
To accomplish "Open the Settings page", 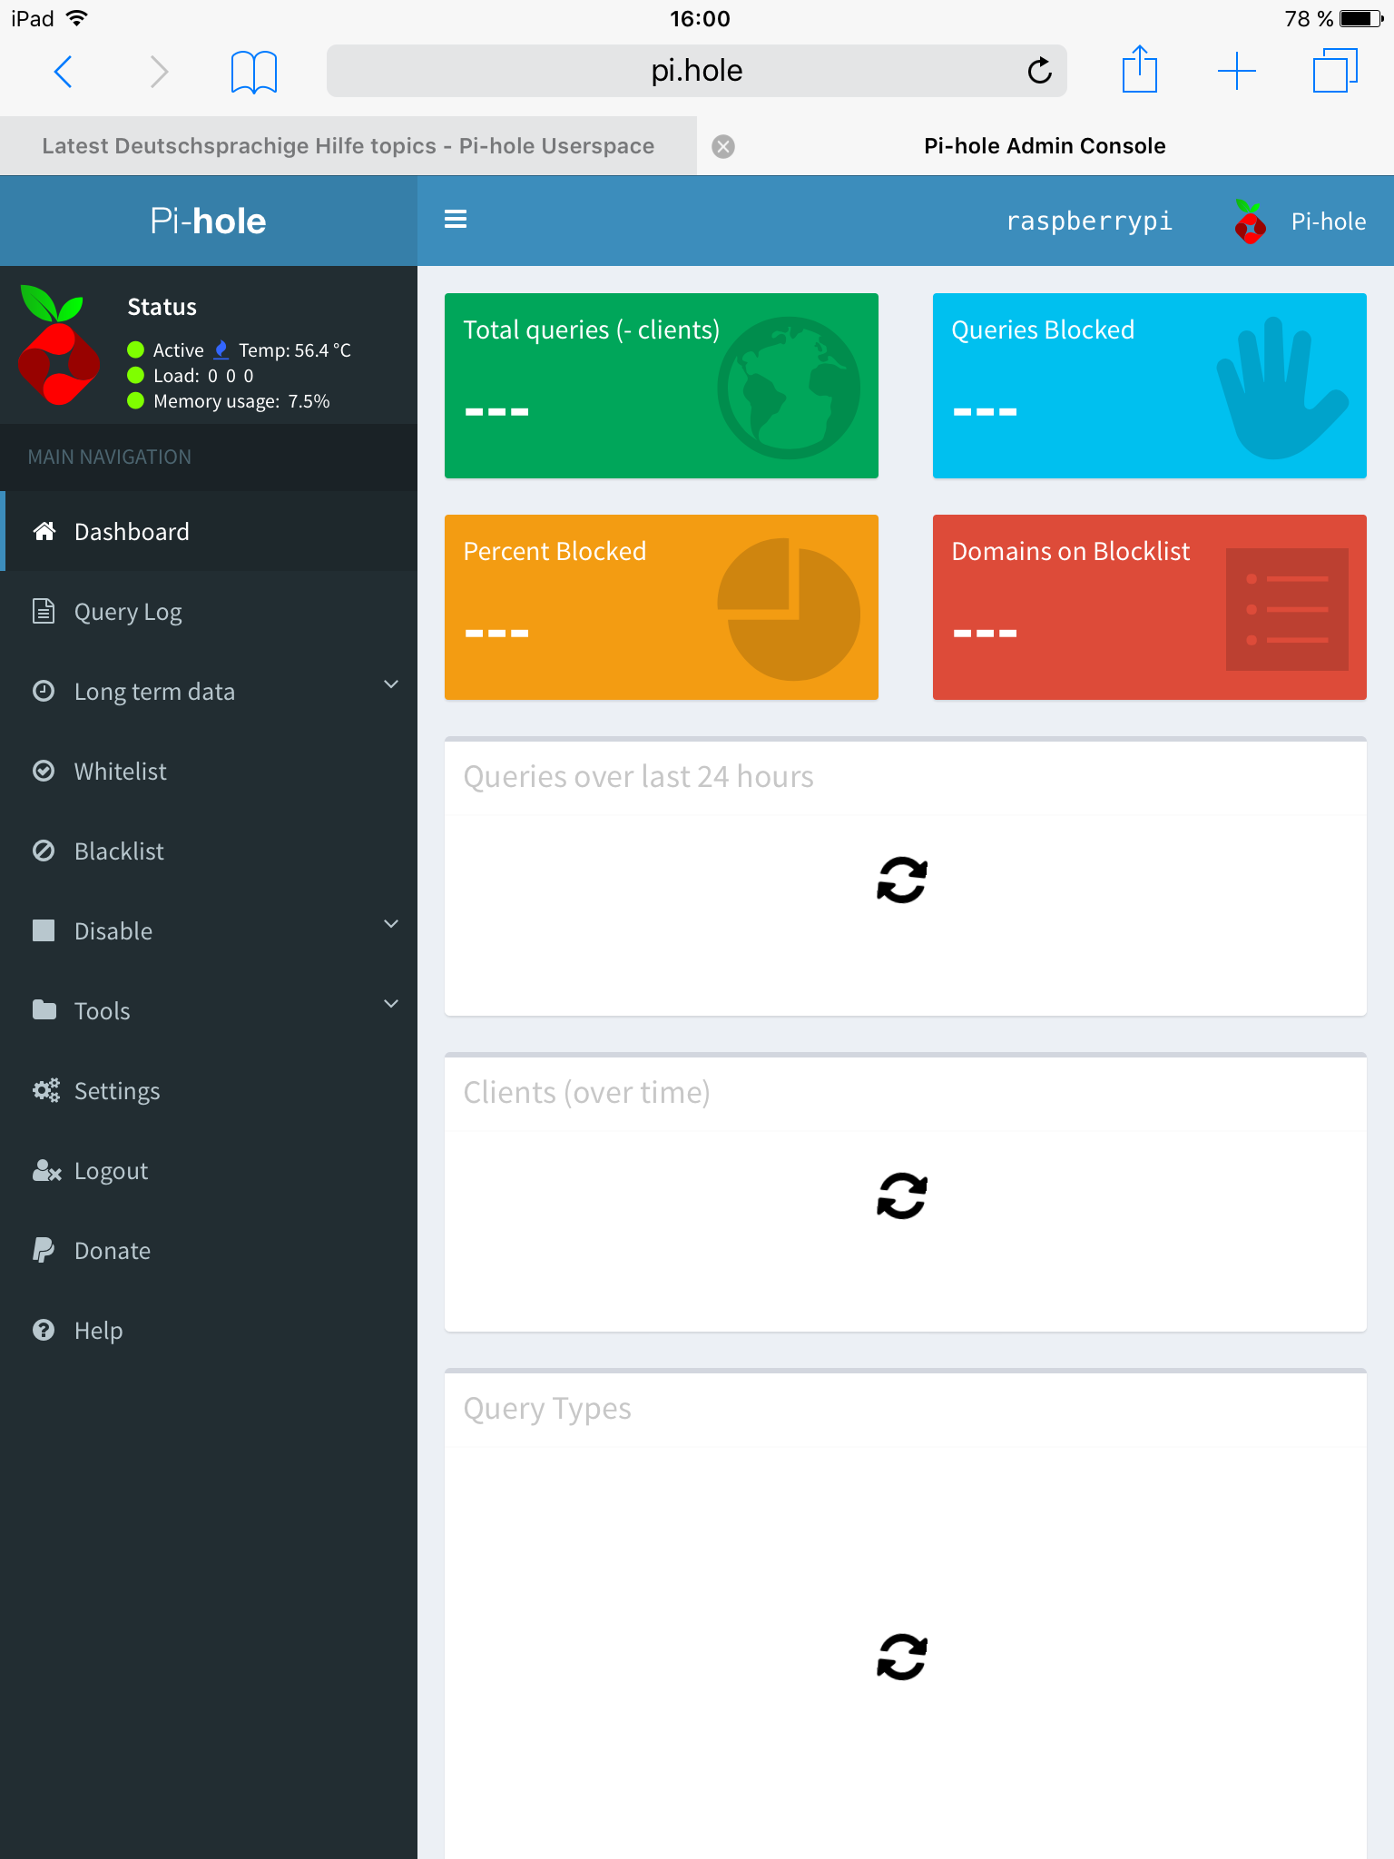I will (209, 1091).
